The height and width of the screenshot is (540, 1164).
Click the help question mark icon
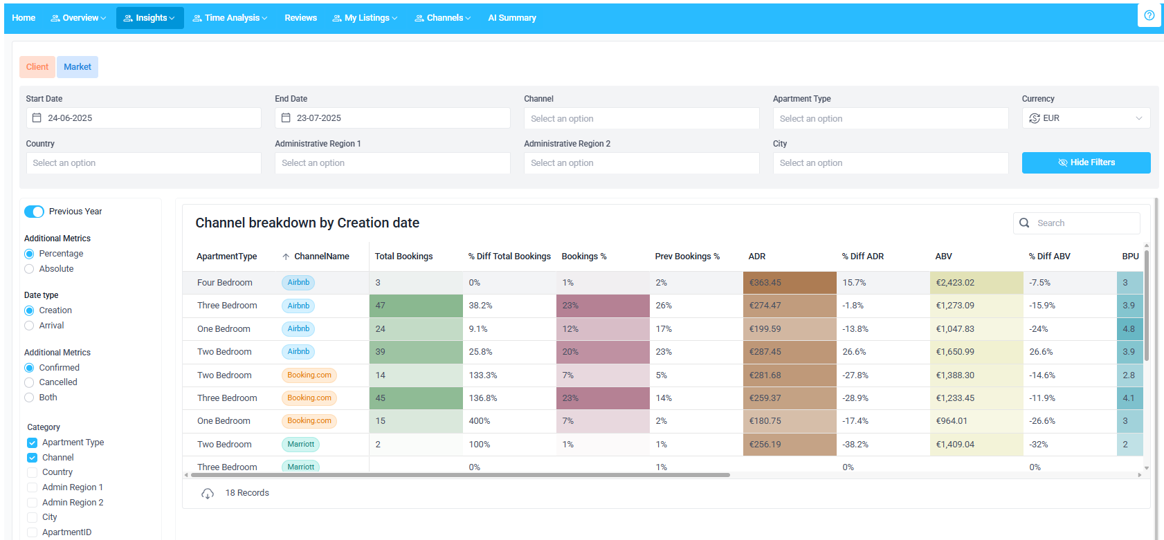click(1149, 15)
